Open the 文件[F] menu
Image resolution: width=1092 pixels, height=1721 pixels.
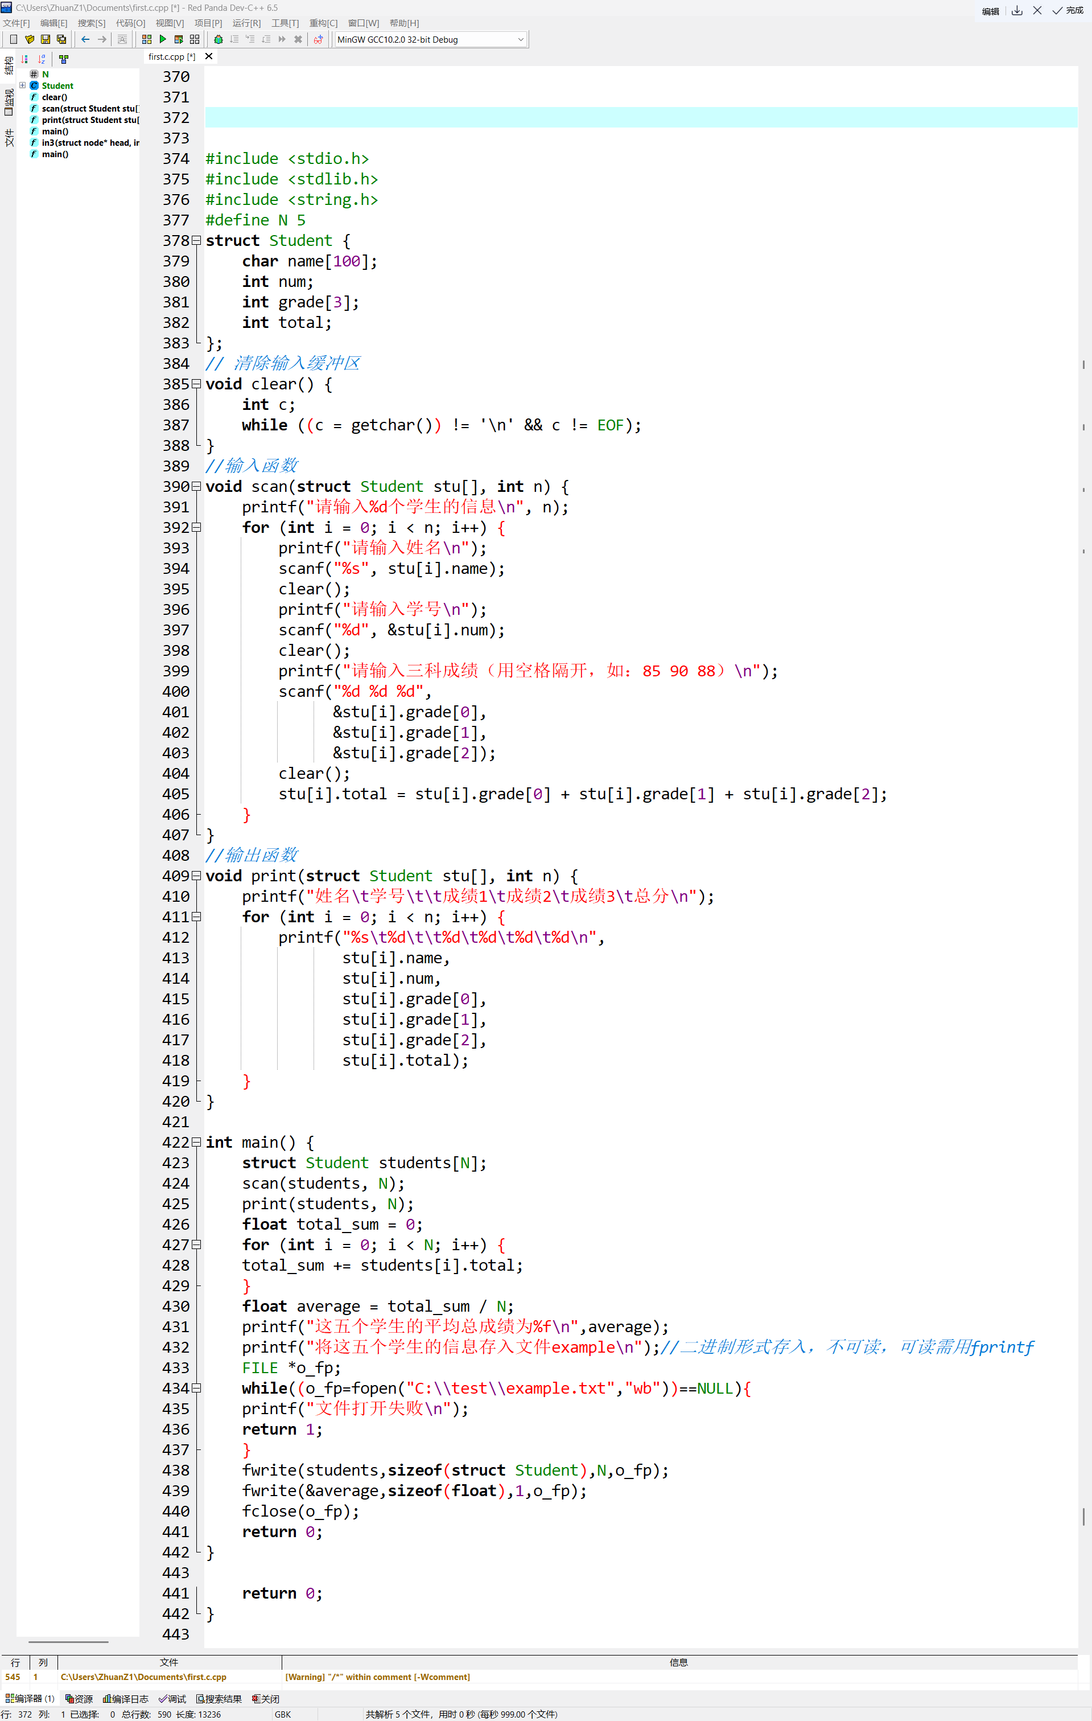pos(17,23)
